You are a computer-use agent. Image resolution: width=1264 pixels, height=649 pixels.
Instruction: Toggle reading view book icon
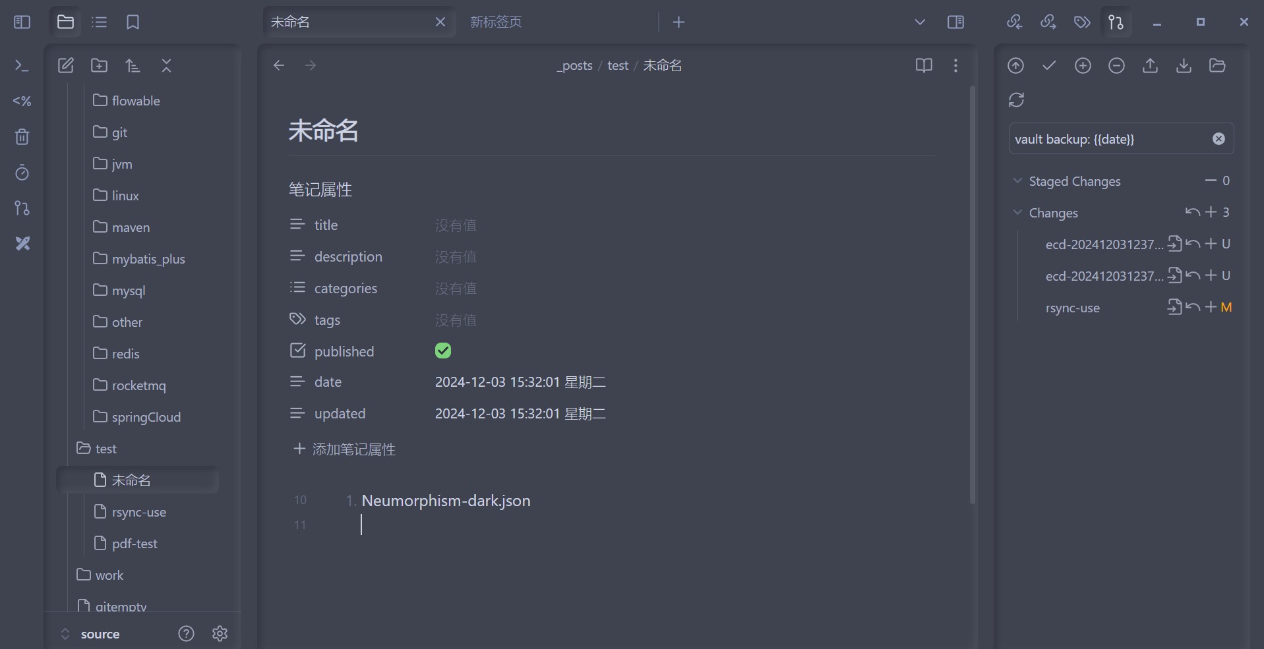click(x=924, y=65)
